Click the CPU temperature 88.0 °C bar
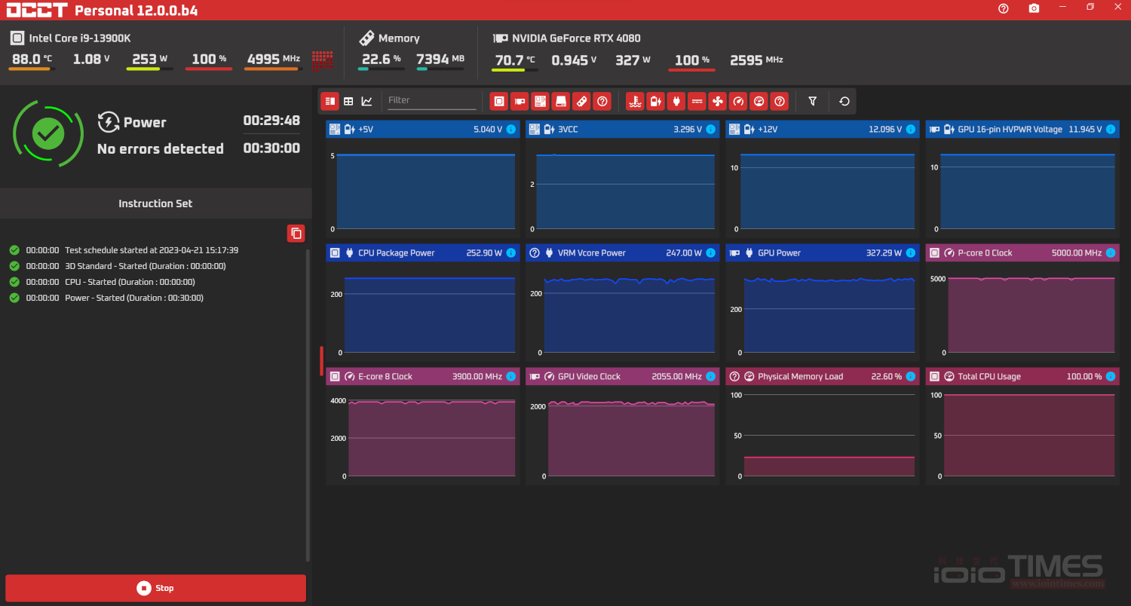This screenshot has width=1131, height=606. click(32, 69)
